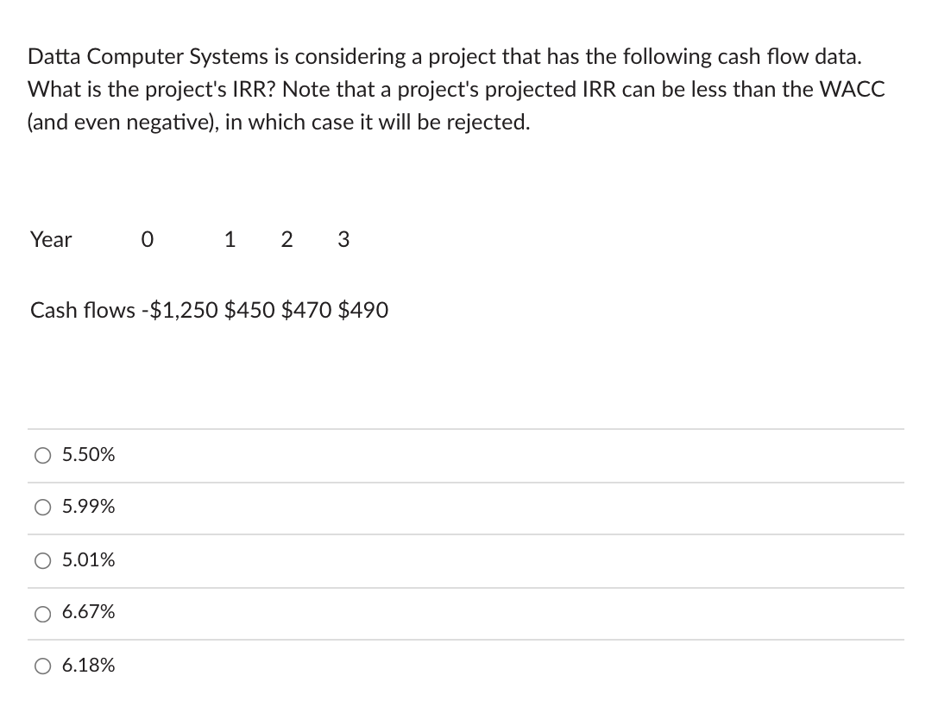
Task: Click the word WACC in question
Action: [x=853, y=90]
